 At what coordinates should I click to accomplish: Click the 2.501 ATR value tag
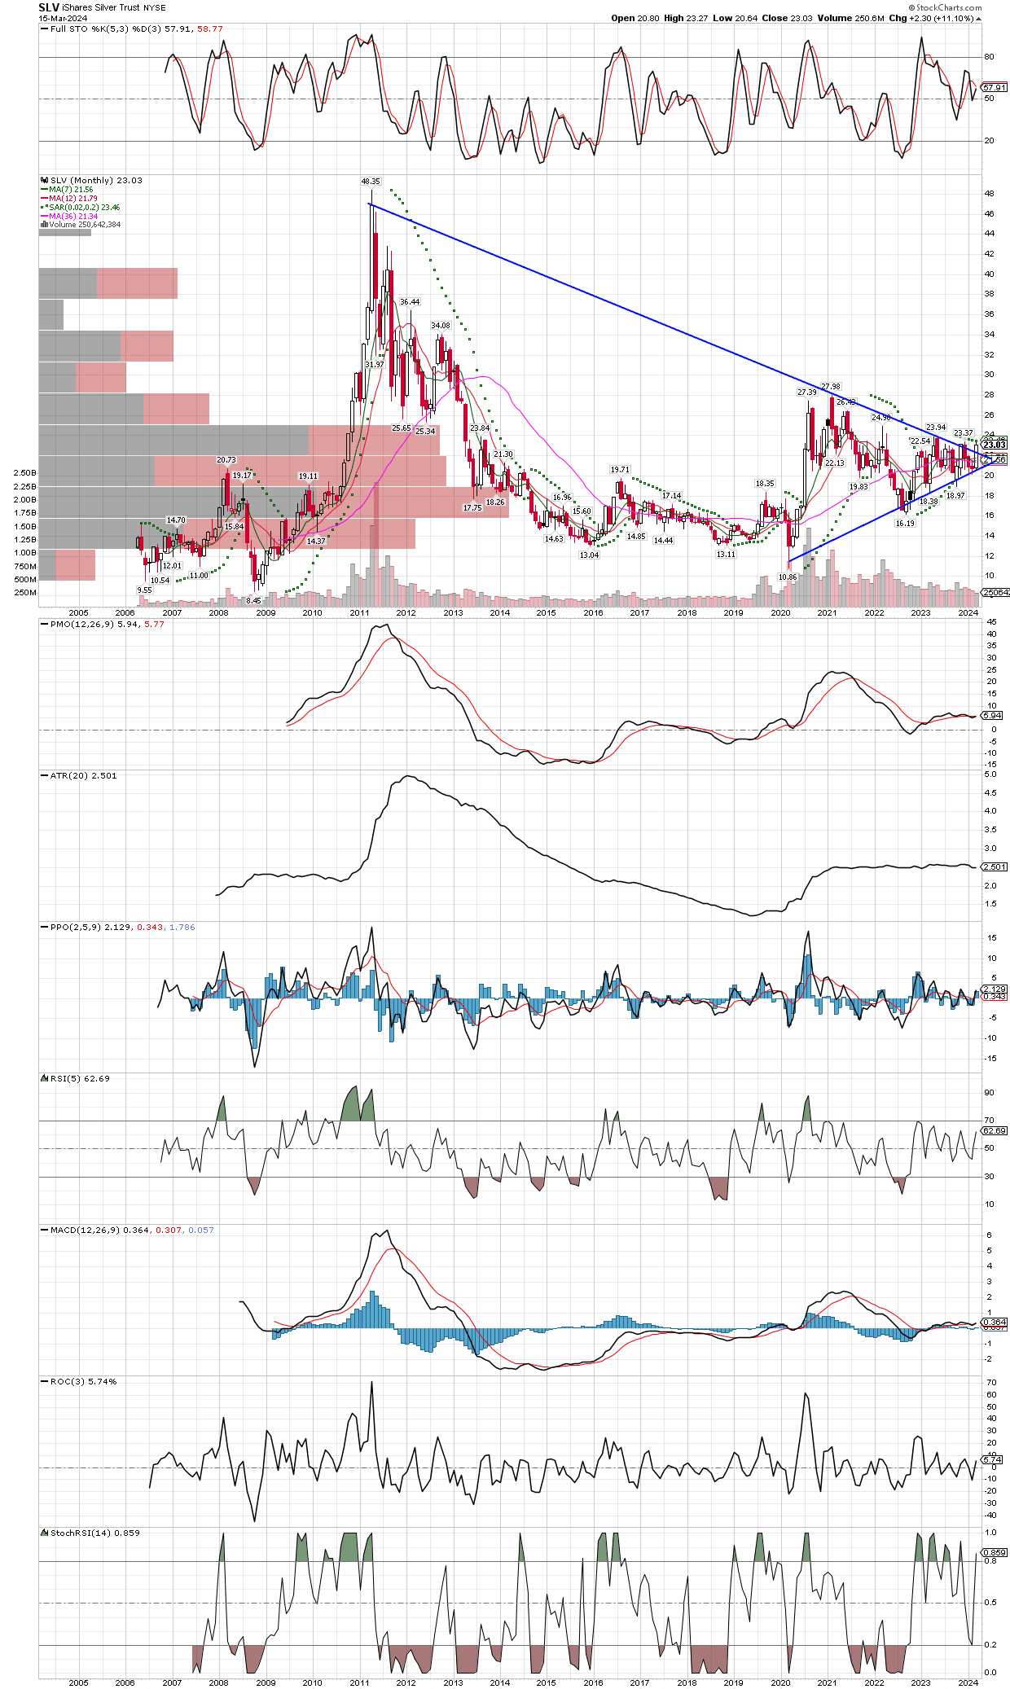click(x=995, y=866)
